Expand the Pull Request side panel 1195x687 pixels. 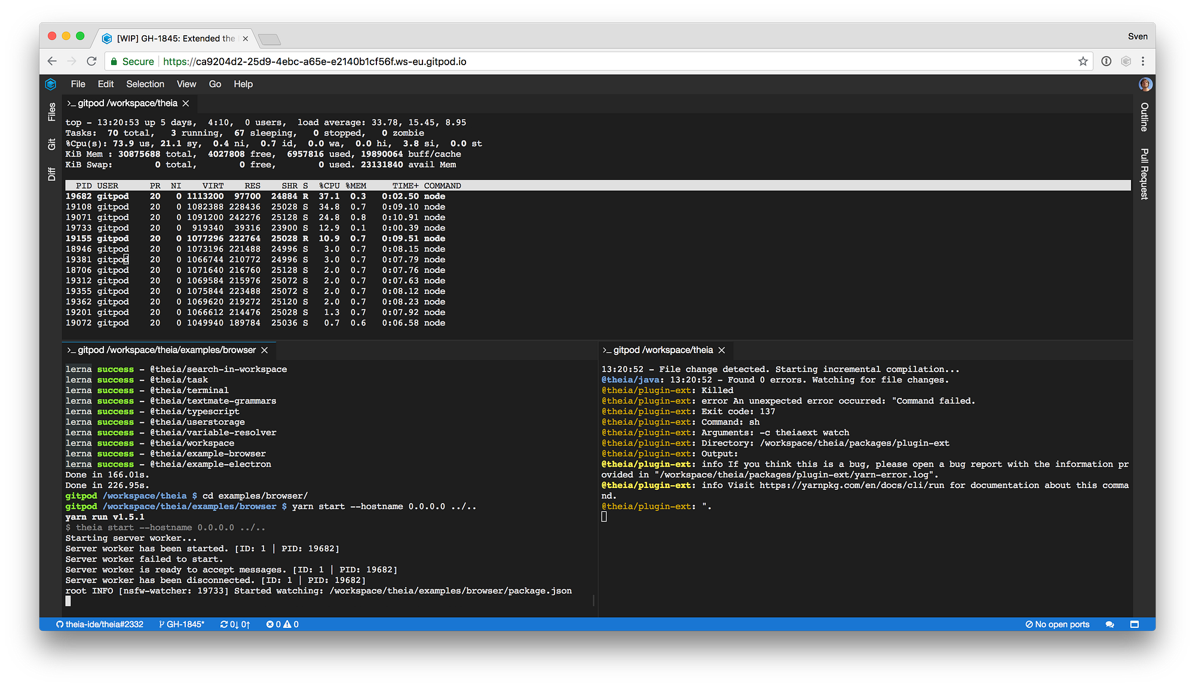click(1144, 173)
